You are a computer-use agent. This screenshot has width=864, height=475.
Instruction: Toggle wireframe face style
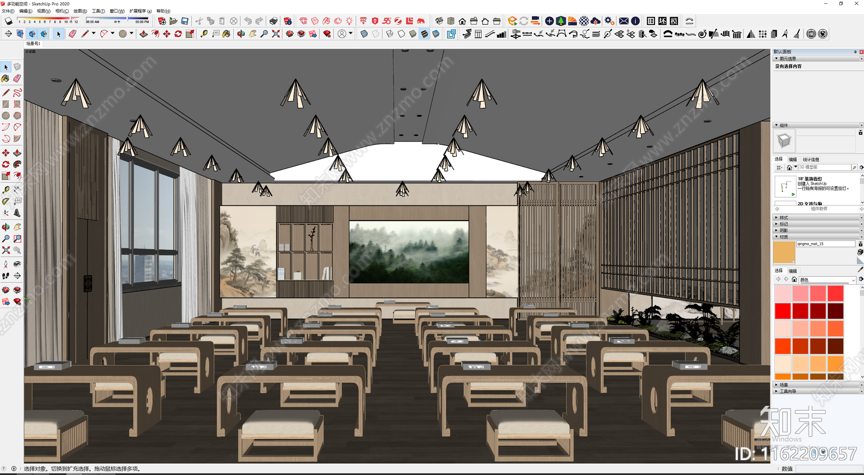390,34
